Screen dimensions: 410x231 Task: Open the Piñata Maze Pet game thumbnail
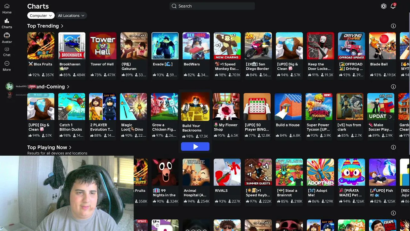click(x=351, y=172)
